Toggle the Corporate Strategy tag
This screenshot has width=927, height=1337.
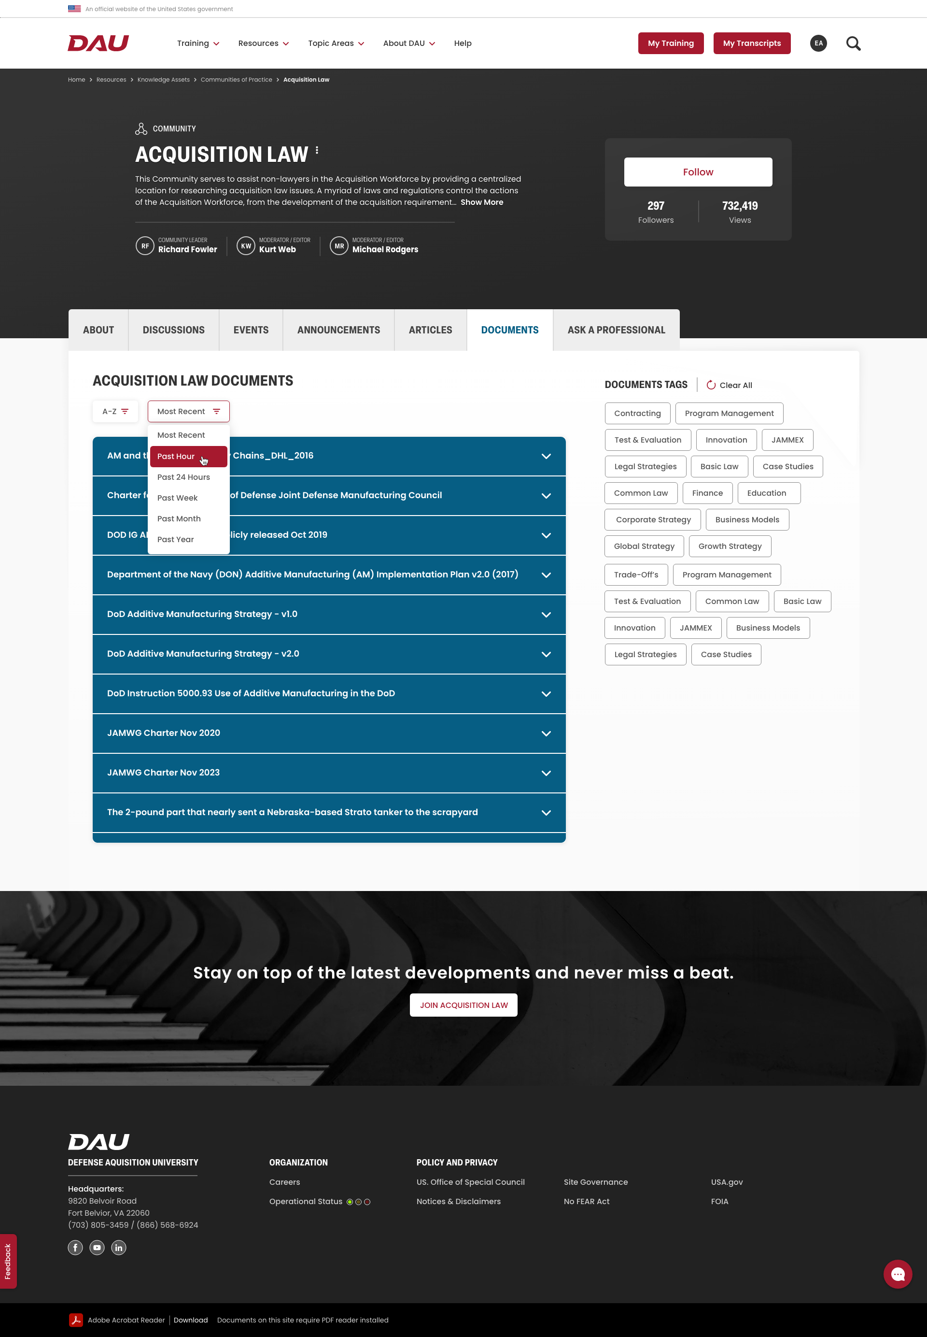652,520
